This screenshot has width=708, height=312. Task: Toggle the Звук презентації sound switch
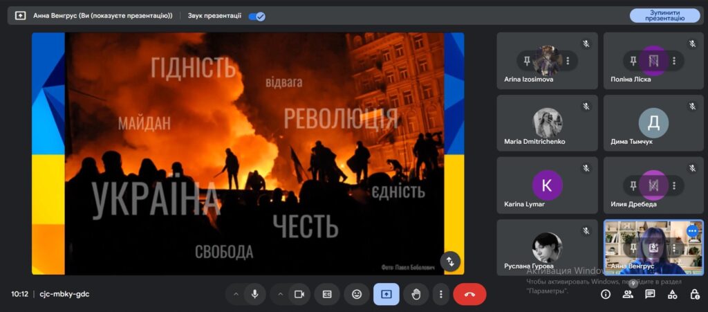point(257,16)
